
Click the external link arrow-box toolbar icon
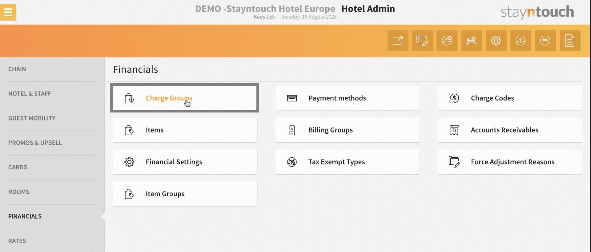point(398,41)
